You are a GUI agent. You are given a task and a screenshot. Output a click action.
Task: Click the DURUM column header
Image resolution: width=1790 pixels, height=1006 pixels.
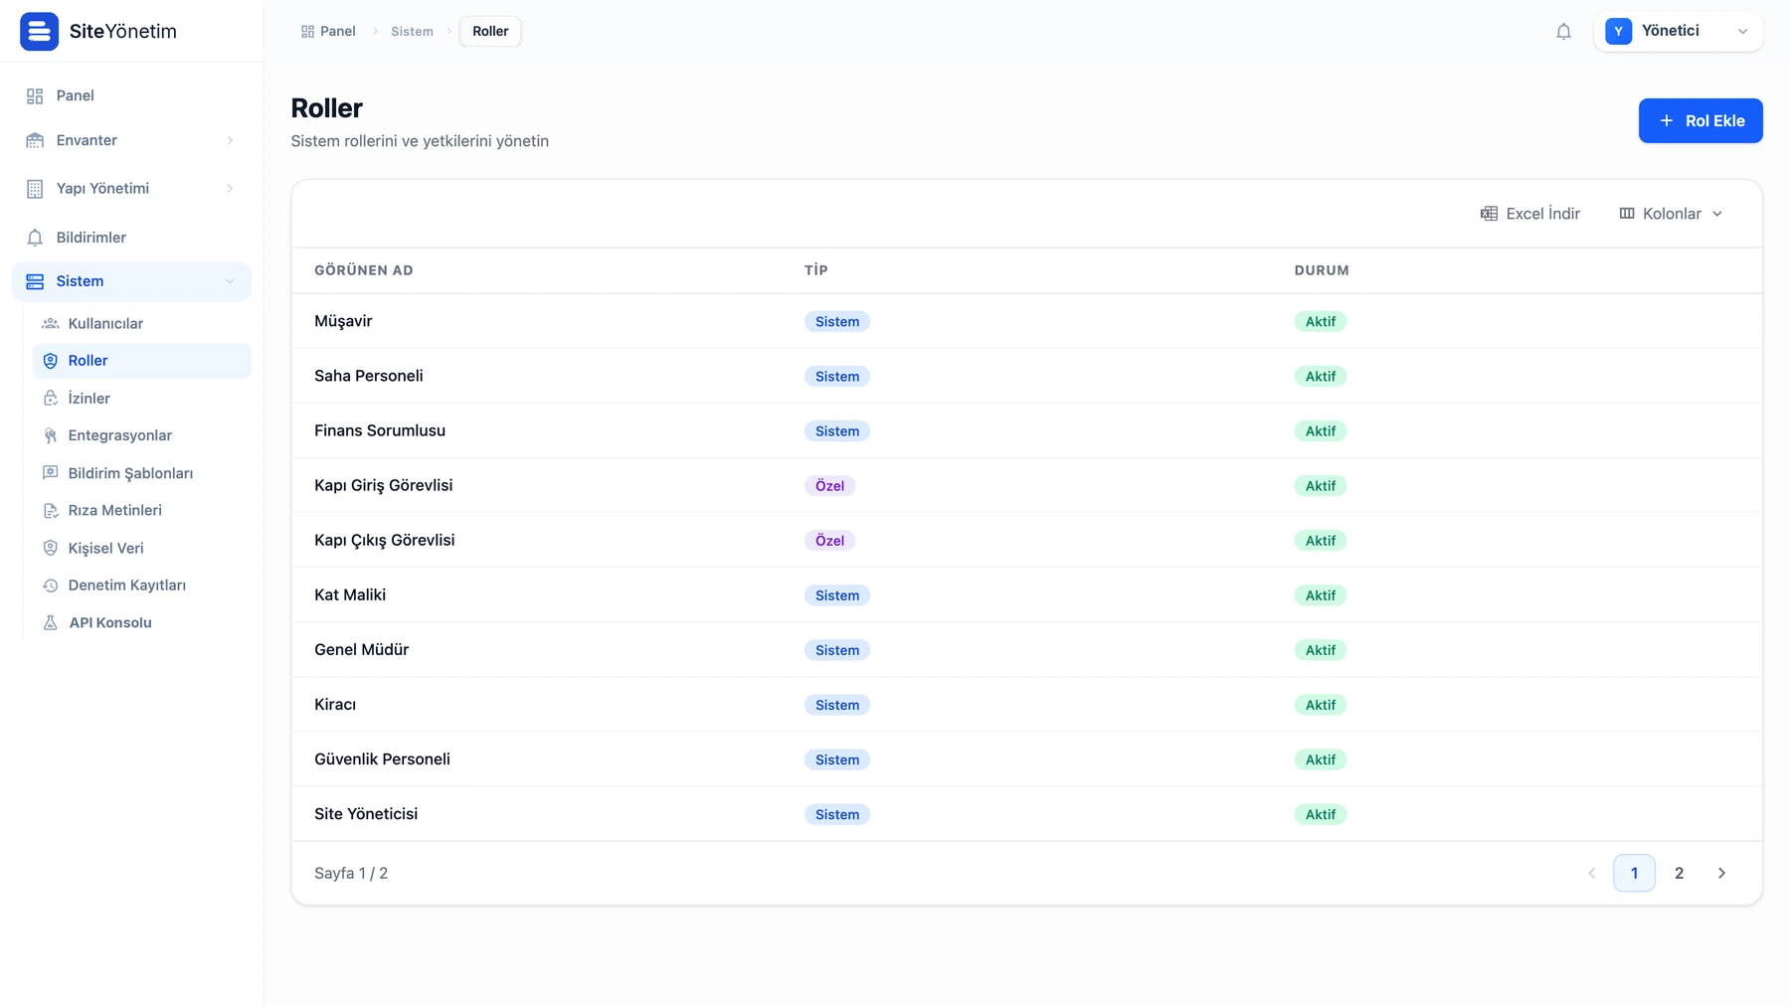click(1322, 270)
